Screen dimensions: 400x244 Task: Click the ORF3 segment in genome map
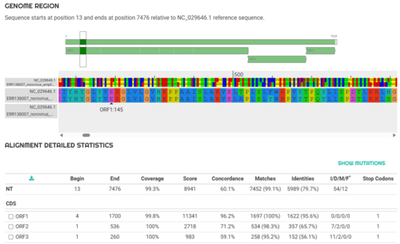[x=321, y=51]
